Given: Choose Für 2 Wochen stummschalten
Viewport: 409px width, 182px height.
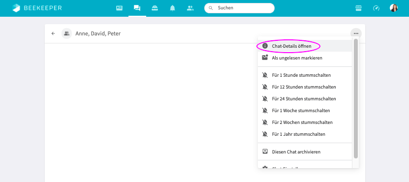Looking at the screenshot, I should click(305, 122).
